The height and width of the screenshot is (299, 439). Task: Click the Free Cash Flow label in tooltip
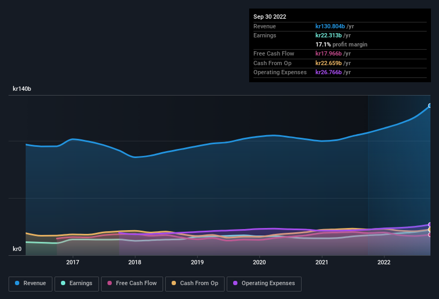pyautogui.click(x=274, y=53)
